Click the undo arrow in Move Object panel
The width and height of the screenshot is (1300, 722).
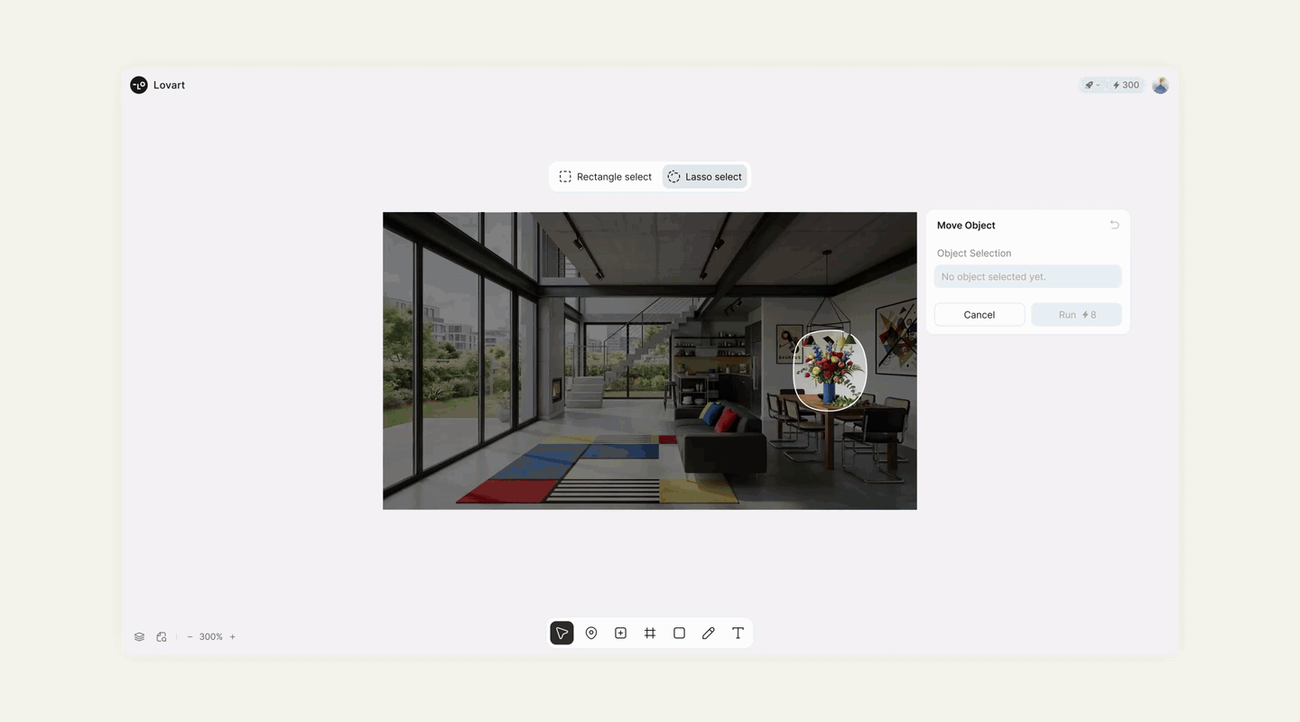[1114, 226]
